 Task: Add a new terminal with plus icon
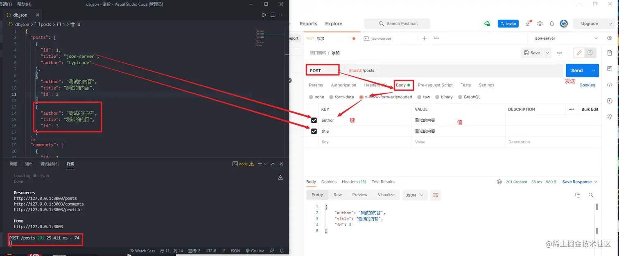pos(260,164)
